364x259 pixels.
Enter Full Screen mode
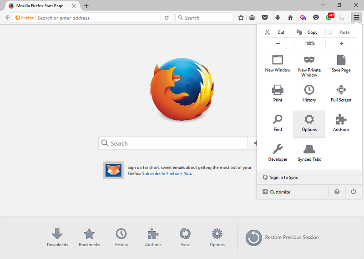(341, 94)
